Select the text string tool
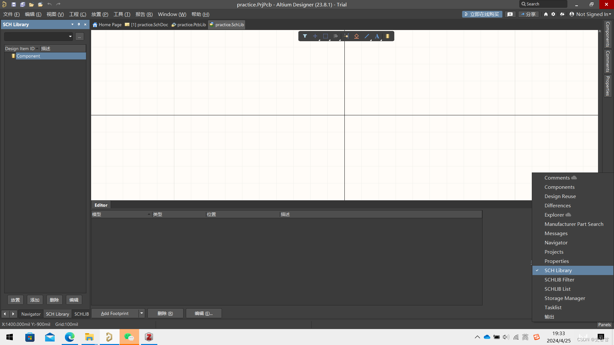The image size is (614, 345). click(377, 36)
